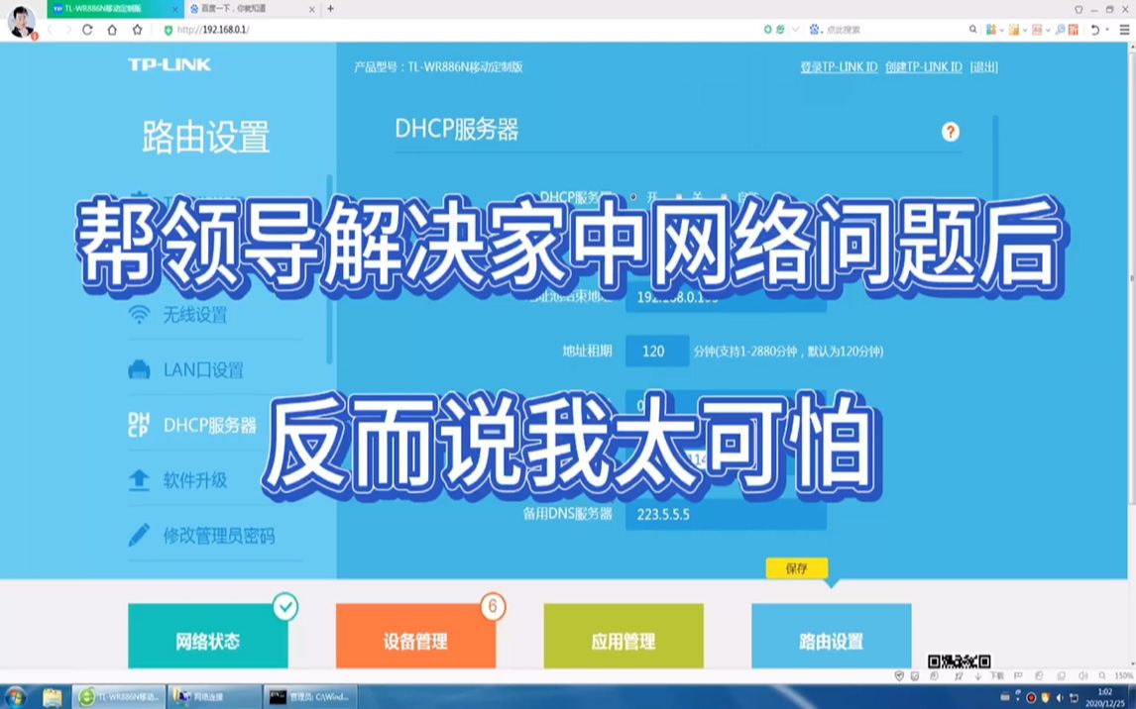
Task: Open 软件升级 in the sidebar
Action: coord(195,480)
